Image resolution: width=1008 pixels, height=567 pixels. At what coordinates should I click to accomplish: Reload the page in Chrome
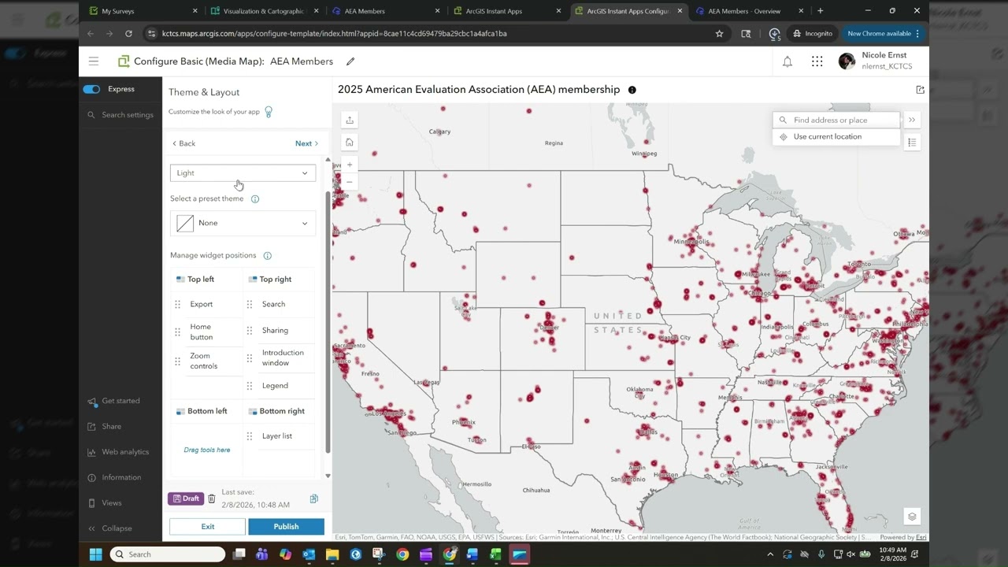128,34
